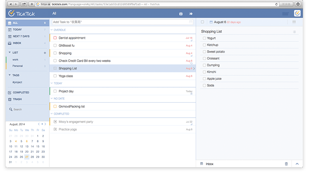
Task: Check off the Yogurt item
Action: tap(204, 38)
